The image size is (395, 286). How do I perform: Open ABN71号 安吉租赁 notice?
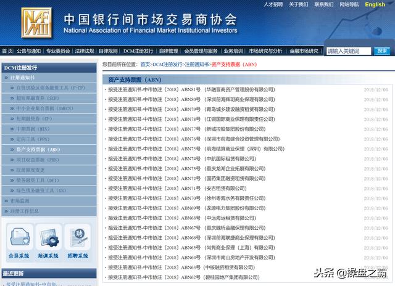coord(177,189)
